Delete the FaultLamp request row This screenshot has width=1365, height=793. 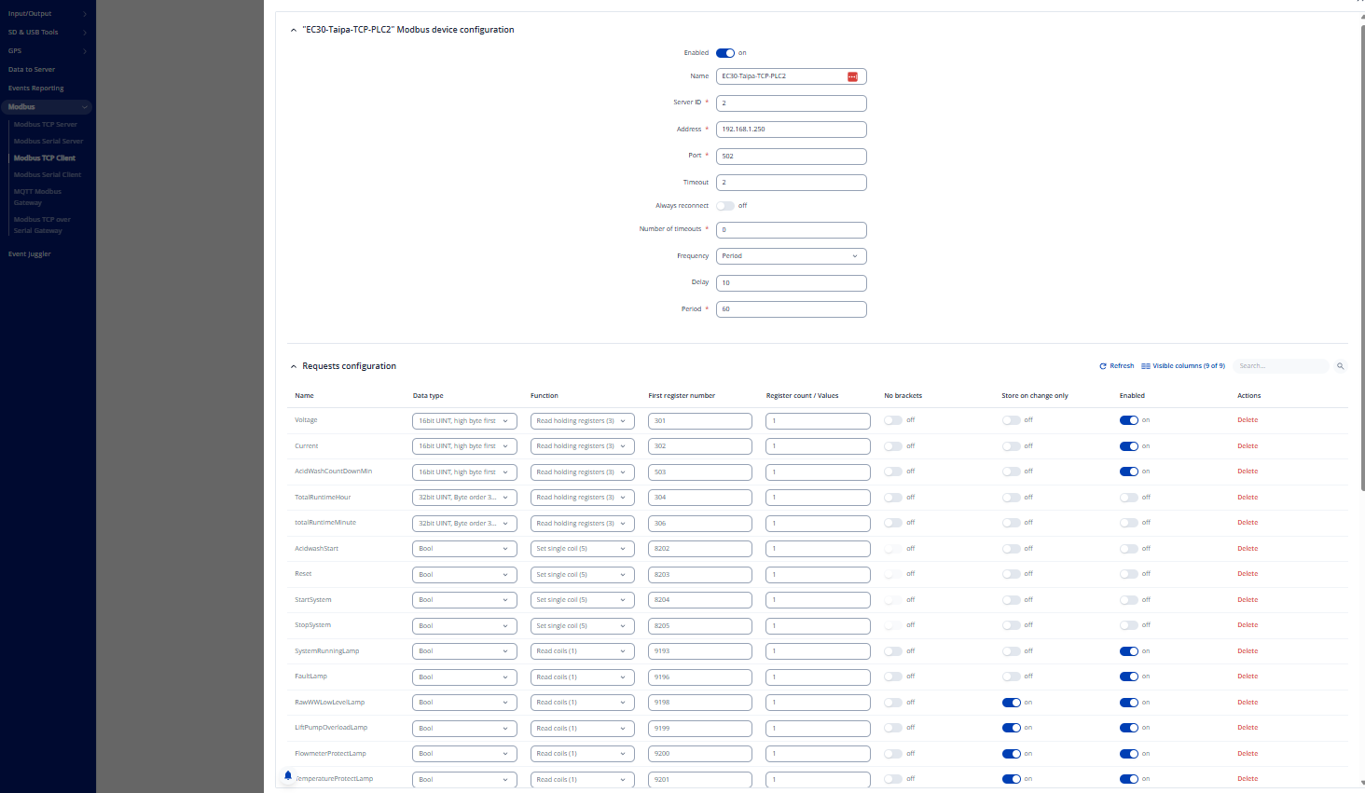click(x=1247, y=677)
